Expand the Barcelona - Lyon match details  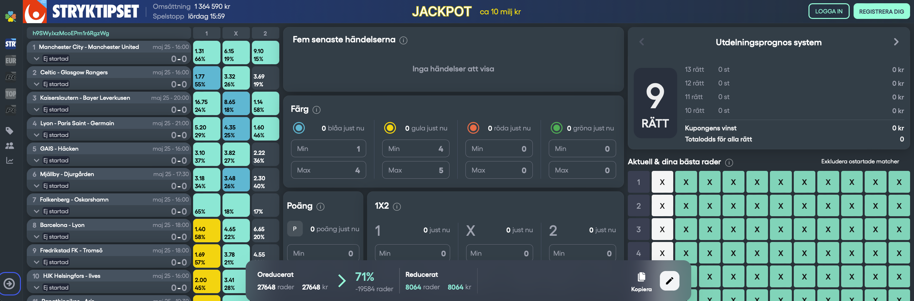[x=37, y=236]
